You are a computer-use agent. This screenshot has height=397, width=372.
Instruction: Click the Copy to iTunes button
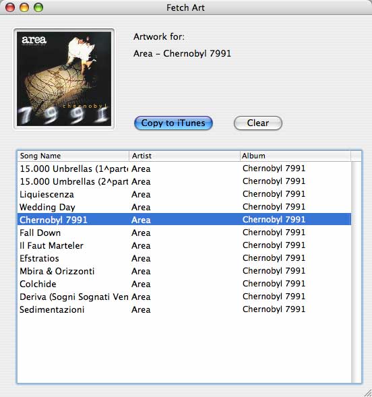pyautogui.click(x=173, y=123)
